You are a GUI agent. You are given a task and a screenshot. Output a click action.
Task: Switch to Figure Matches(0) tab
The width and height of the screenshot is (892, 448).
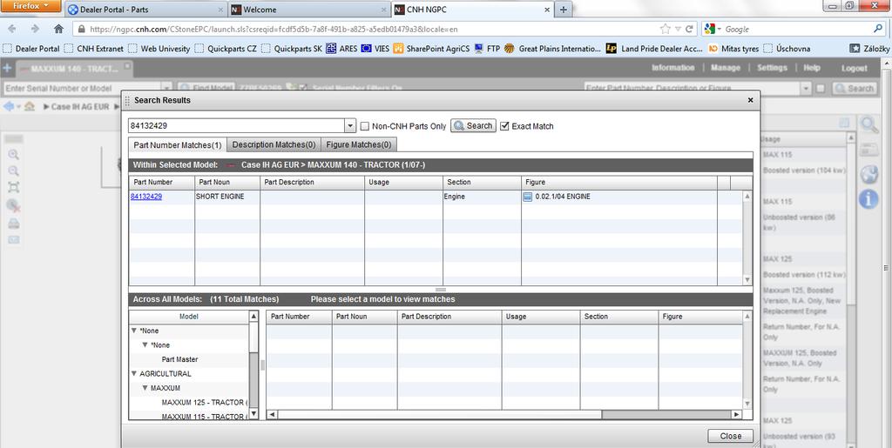(x=358, y=144)
